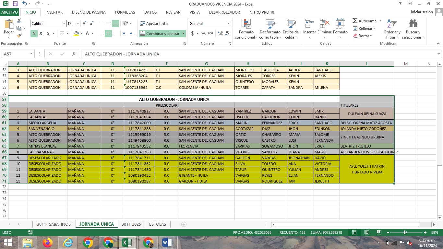Click the Insert Function fx icon
443x249 pixels.
74,54
